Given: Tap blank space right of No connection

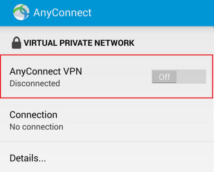Looking at the screenshot, I should 136,127.
